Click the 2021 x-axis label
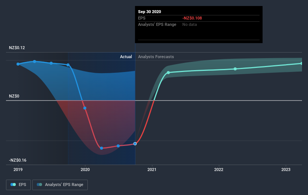The height and width of the screenshot is (195, 308). click(x=152, y=169)
